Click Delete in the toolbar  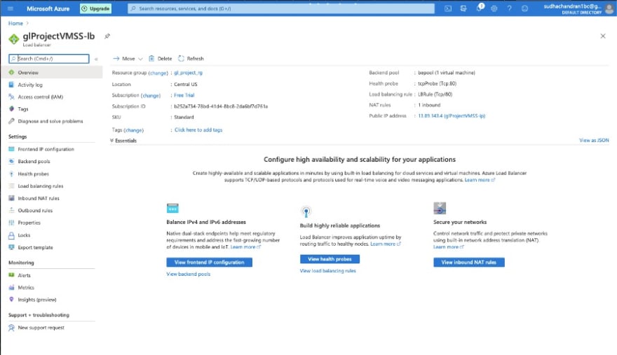pyautogui.click(x=160, y=59)
